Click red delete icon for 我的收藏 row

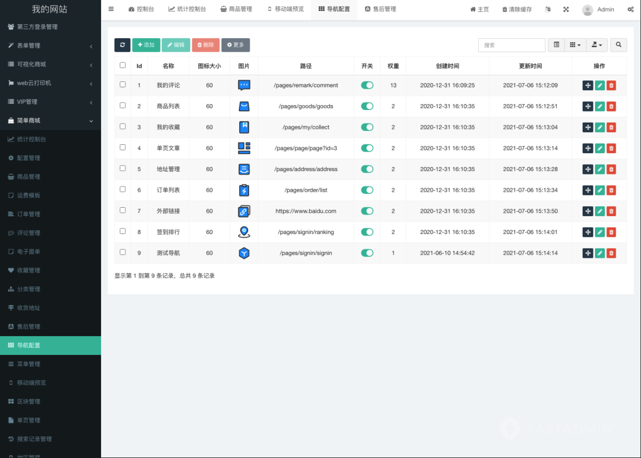point(611,127)
